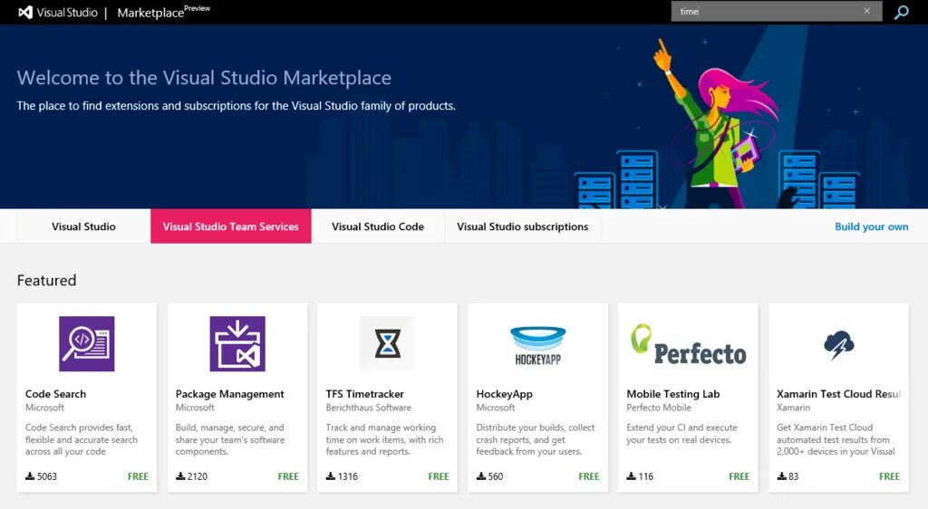
Task: Click the Featured section heading
Action: (x=47, y=280)
